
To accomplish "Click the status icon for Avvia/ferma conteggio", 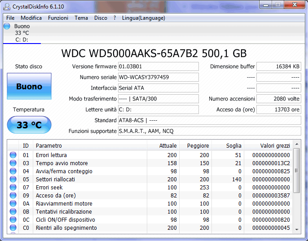I will click(13, 171).
